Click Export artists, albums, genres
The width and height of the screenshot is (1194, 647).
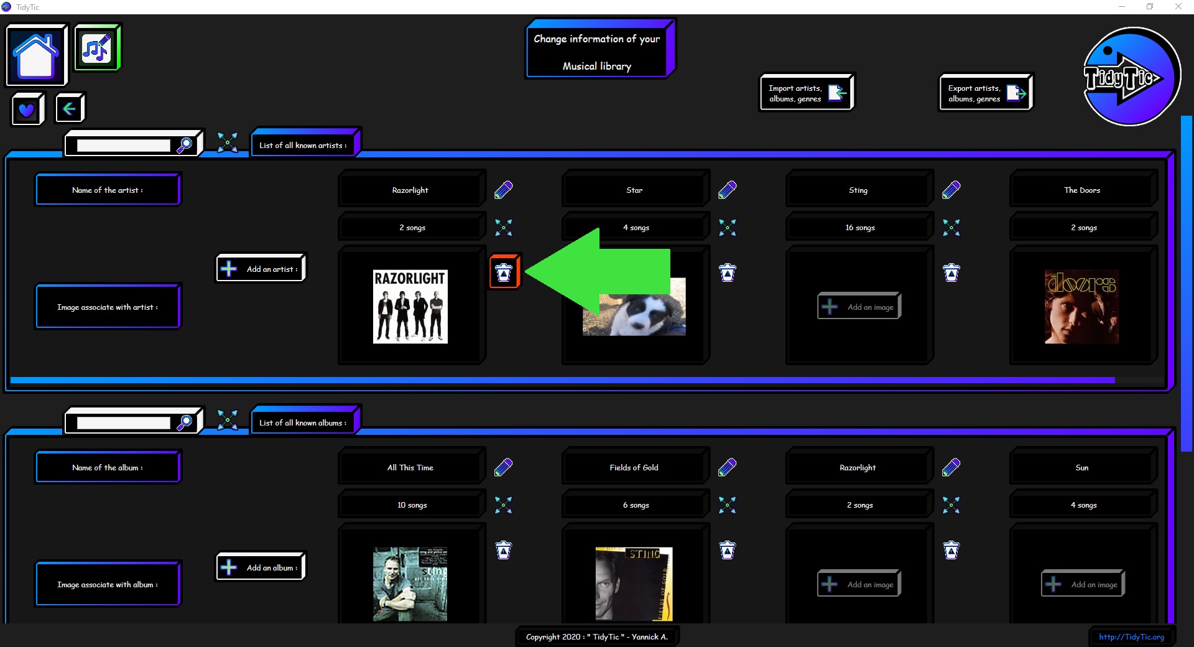coord(986,93)
